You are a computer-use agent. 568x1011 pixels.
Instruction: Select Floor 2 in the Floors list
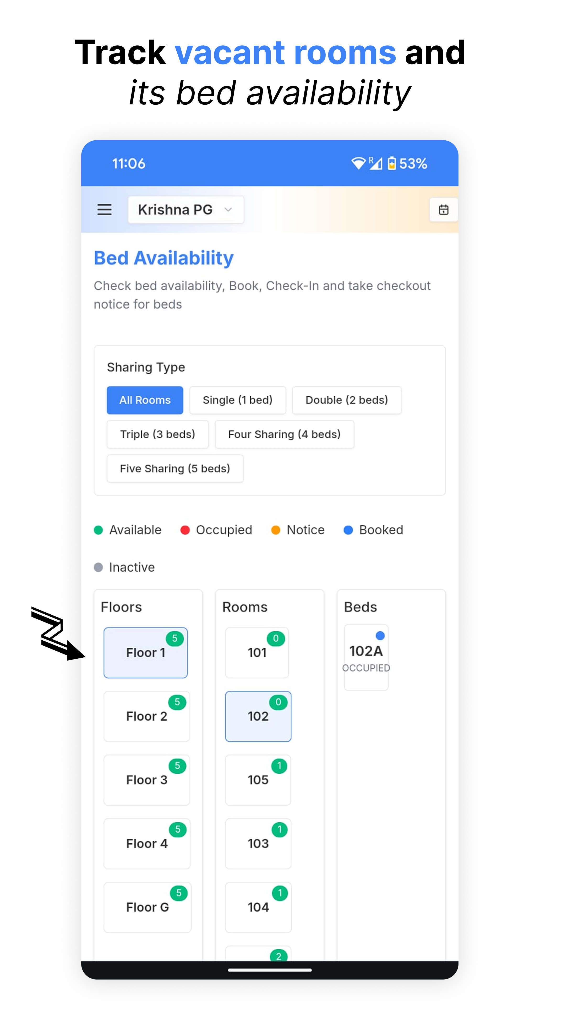(147, 716)
